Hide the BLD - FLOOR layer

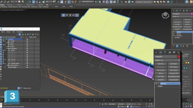(5, 41)
